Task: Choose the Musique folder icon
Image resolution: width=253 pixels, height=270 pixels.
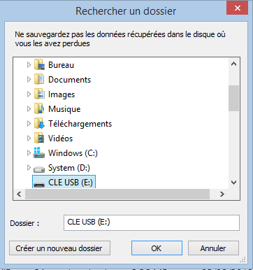Action: [39, 109]
